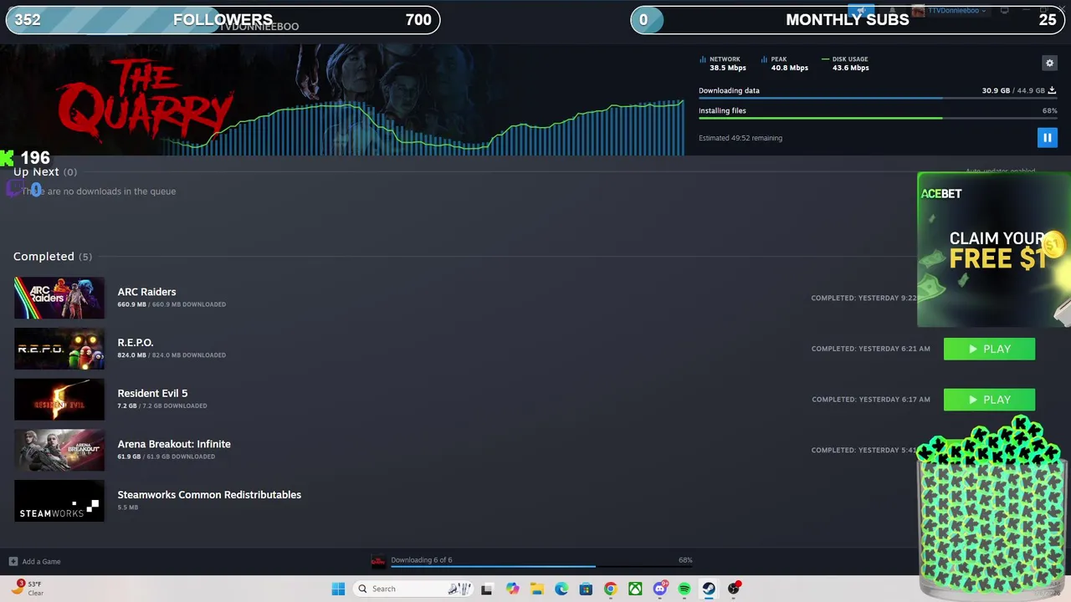Open the Arena Breakout: Infinite thumbnail
This screenshot has height=602, width=1071.
[59, 450]
